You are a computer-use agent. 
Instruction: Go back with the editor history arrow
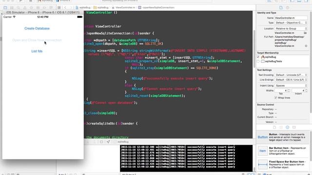coord(65,8)
